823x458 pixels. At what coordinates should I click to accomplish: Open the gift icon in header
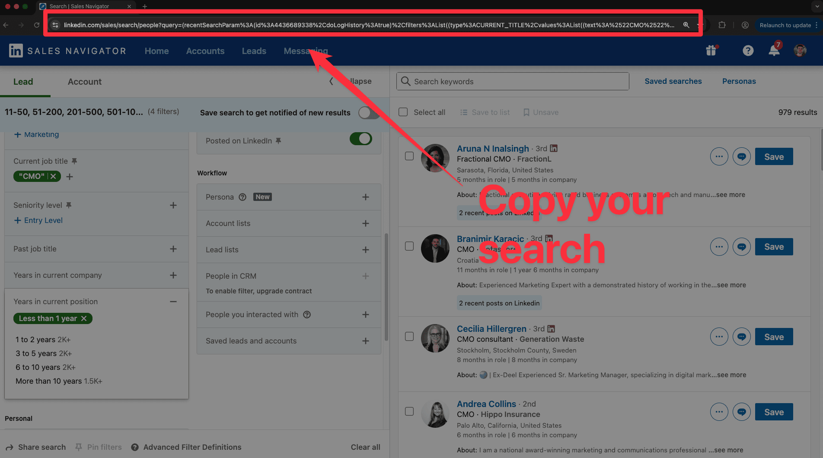711,51
